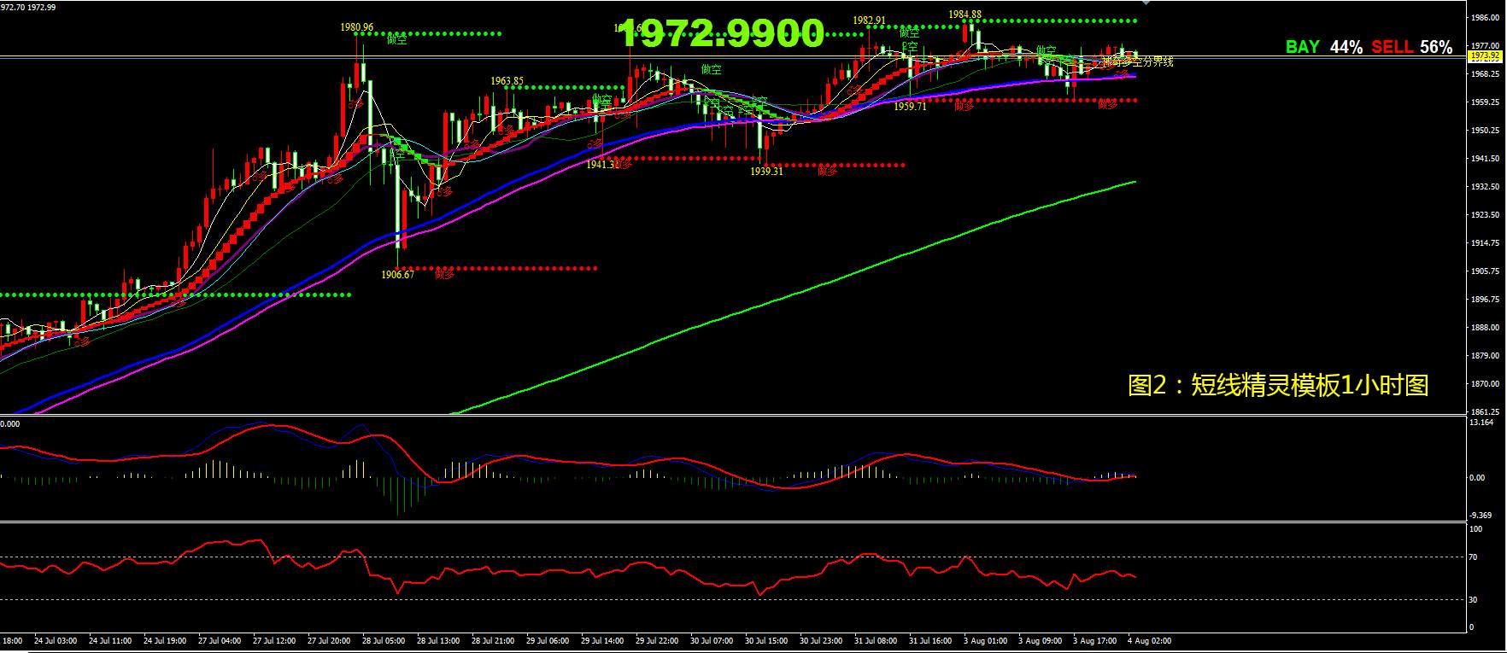Click the 做多 label right of 1959.71
This screenshot has height=653, width=1507.
tap(965, 106)
